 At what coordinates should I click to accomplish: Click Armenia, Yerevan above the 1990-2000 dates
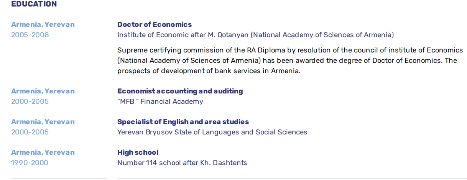(43, 152)
